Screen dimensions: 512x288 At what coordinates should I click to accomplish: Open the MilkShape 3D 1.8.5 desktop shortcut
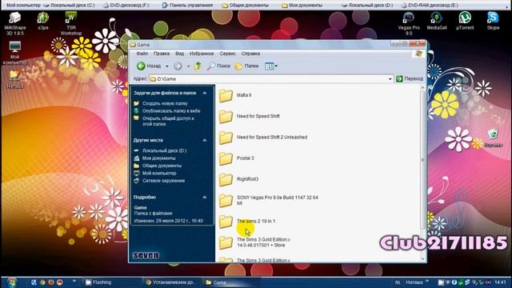tap(15, 23)
